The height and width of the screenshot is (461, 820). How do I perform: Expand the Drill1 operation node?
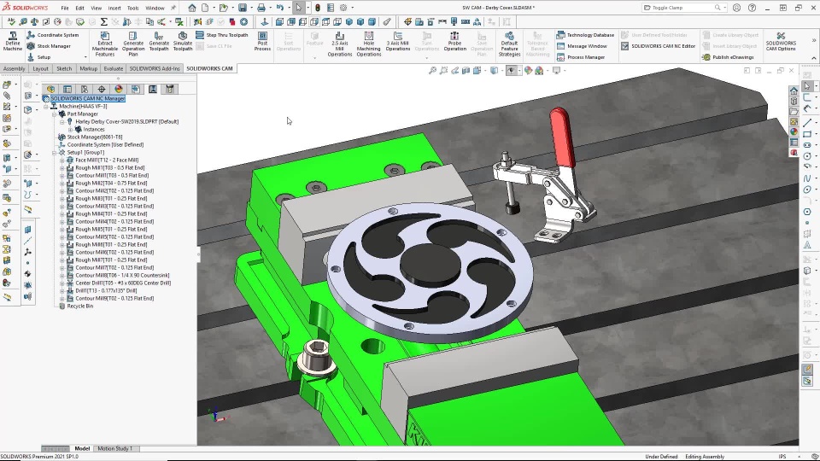(x=62, y=290)
